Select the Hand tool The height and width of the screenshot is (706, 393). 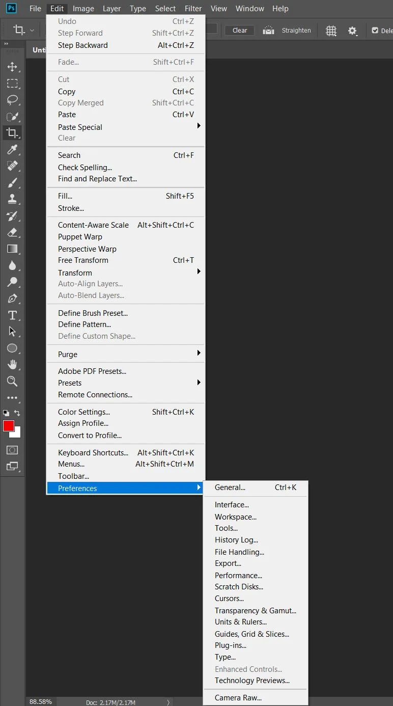point(12,365)
